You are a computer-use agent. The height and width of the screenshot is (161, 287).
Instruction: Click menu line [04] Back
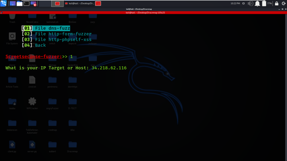tap(34, 45)
